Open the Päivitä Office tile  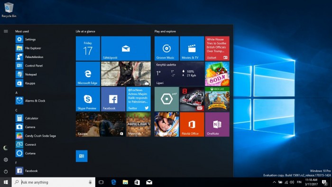point(192,124)
